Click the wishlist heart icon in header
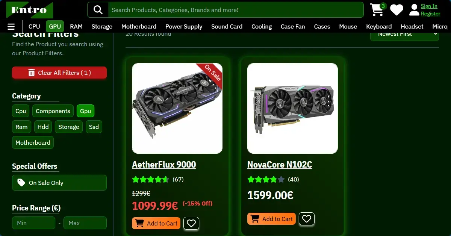 (397, 10)
